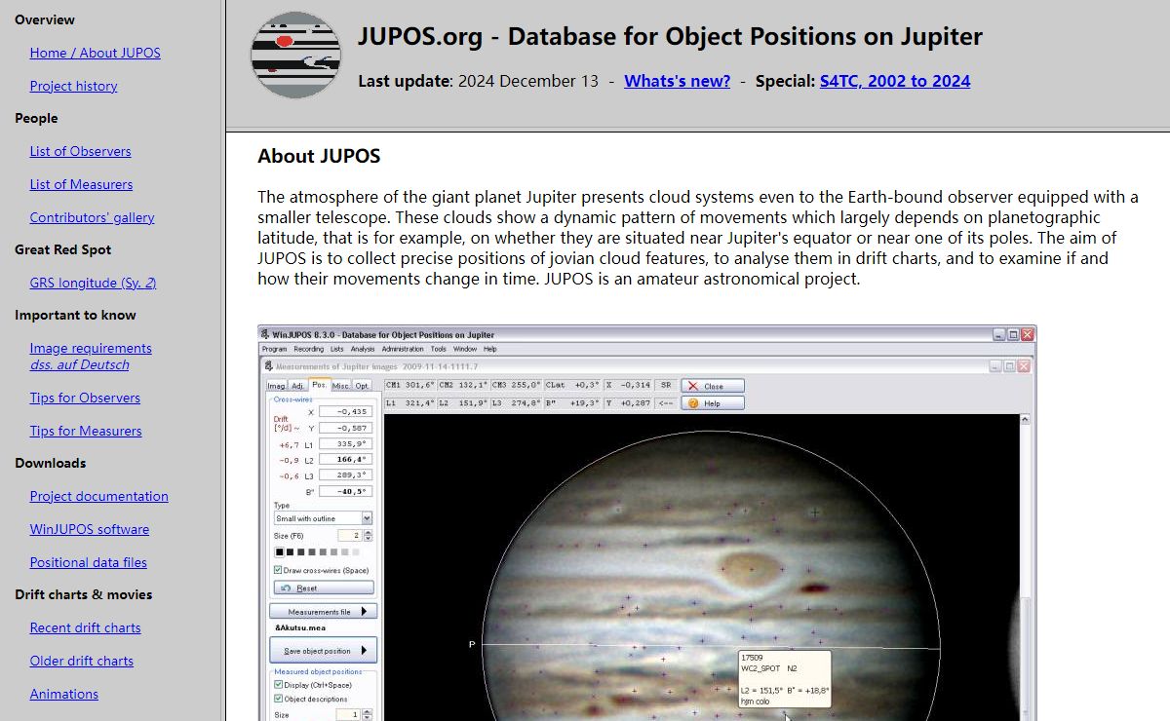1170x721 pixels.
Task: Click the CM1 301,6° readout cell
Action: coord(409,385)
